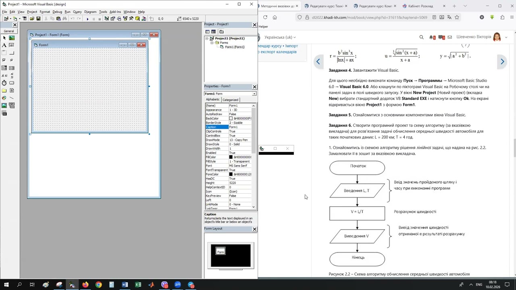
Task: Open the Menu Editor from the toolbar
Action: (25, 19)
